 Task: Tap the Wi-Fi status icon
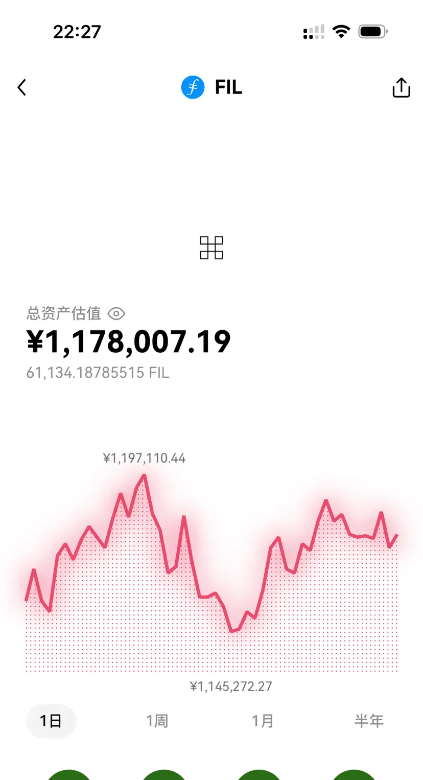[341, 32]
